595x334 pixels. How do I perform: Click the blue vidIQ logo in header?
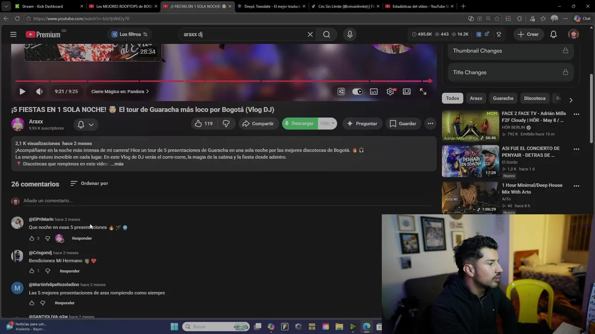coord(478,34)
